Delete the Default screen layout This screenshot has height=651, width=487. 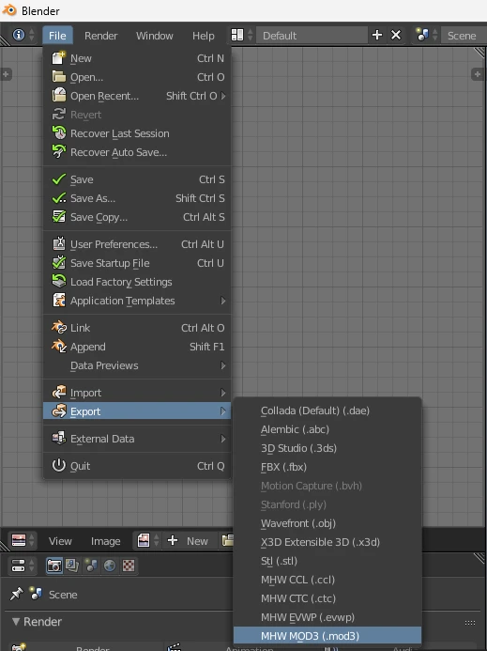click(x=396, y=35)
